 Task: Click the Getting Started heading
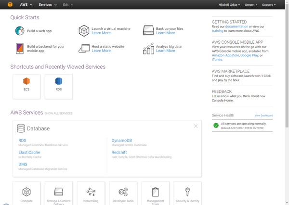(x=229, y=22)
